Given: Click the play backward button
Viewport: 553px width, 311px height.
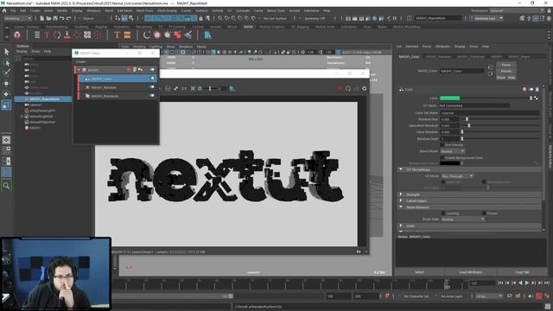Looking at the screenshot, I should pyautogui.click(x=520, y=282).
